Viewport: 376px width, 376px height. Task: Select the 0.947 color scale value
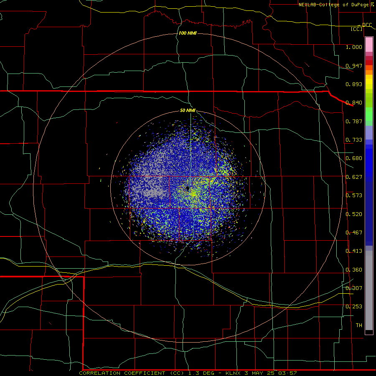point(354,66)
